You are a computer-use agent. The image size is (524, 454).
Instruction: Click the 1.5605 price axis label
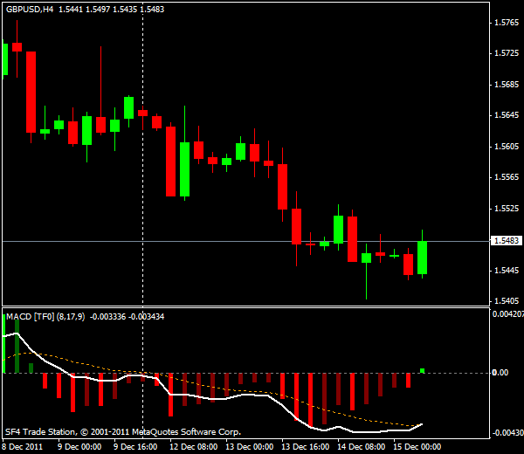[507, 146]
